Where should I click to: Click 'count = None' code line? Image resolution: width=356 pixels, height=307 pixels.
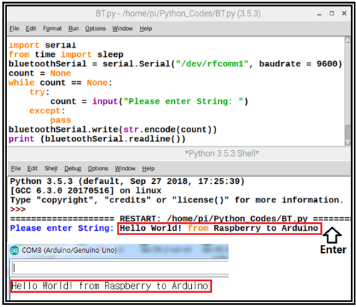(40, 73)
